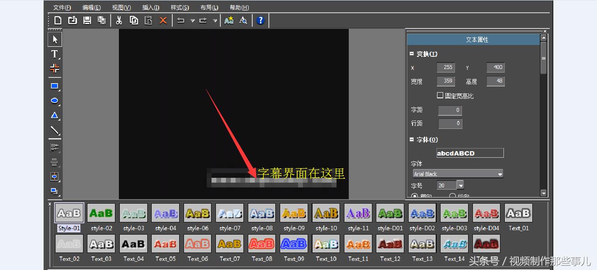This screenshot has height=270, width=597.
Task: Click the scissors Cut icon on toolbar
Action: click(x=119, y=20)
